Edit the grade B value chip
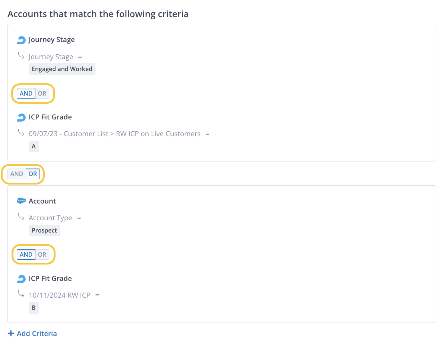This screenshot has height=346, width=442. point(34,308)
